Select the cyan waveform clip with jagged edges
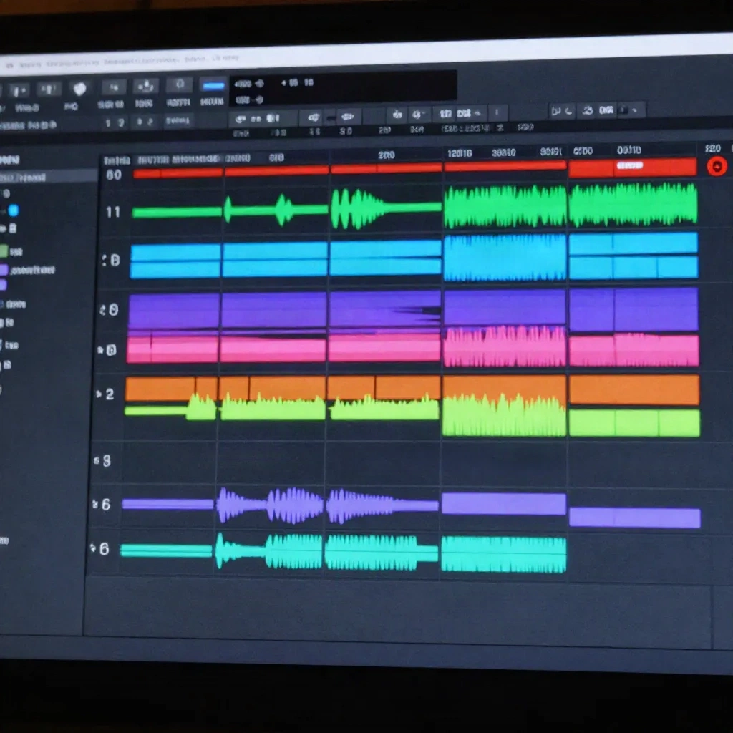Viewport: 733px width, 733px height. 505,258
